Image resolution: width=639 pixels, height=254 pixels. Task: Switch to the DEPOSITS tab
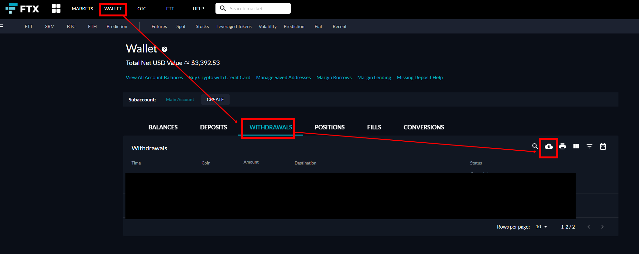tap(214, 127)
